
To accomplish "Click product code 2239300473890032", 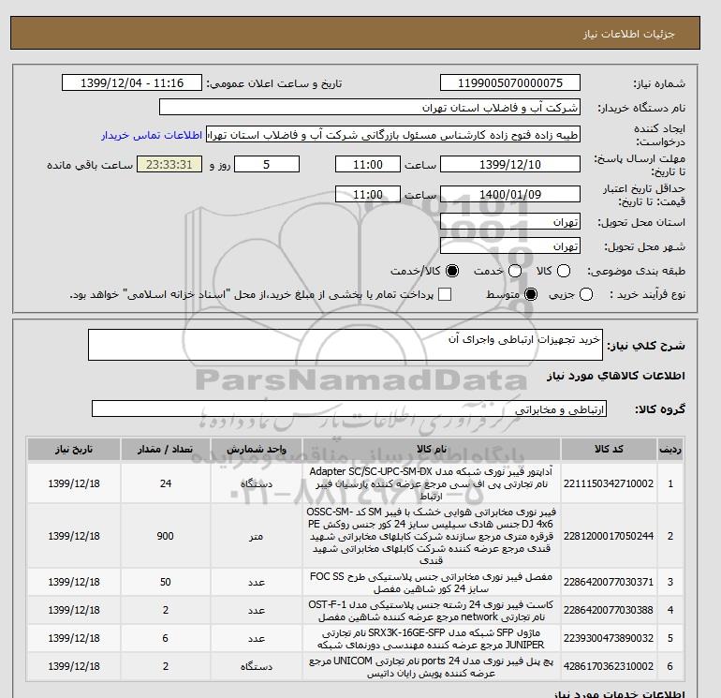I will click(x=609, y=638).
